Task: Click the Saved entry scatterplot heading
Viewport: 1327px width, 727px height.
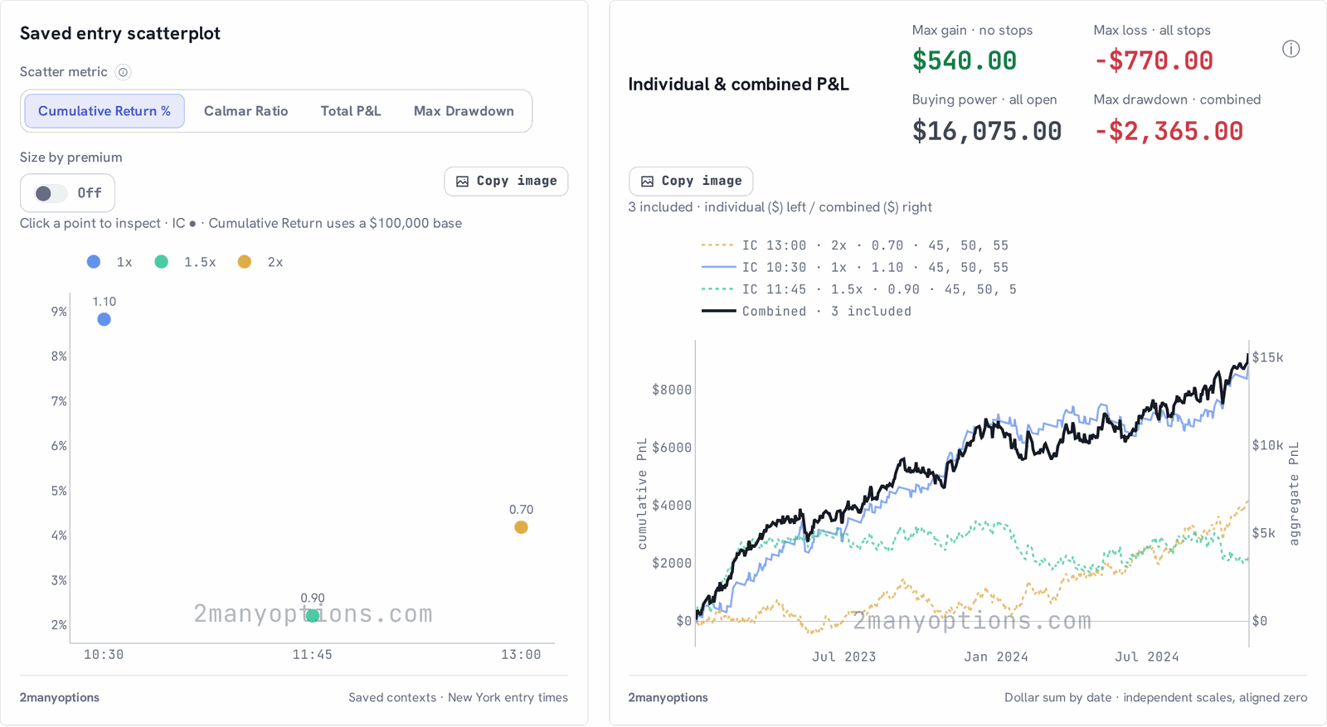Action: (x=120, y=33)
